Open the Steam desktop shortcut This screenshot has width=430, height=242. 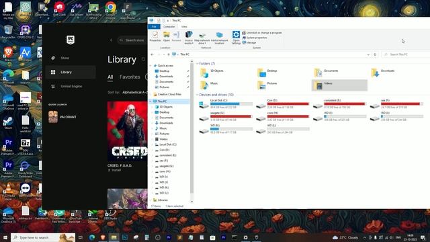click(x=8, y=122)
